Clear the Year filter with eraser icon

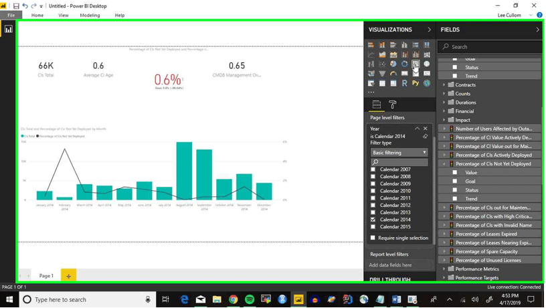[x=425, y=136]
